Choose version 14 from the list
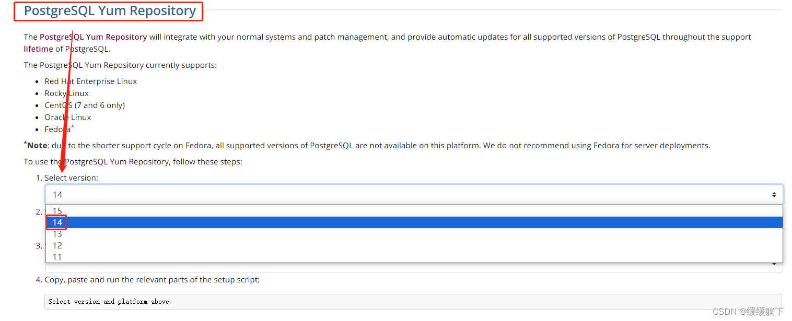Screen dimensions: 792x321 [414, 222]
